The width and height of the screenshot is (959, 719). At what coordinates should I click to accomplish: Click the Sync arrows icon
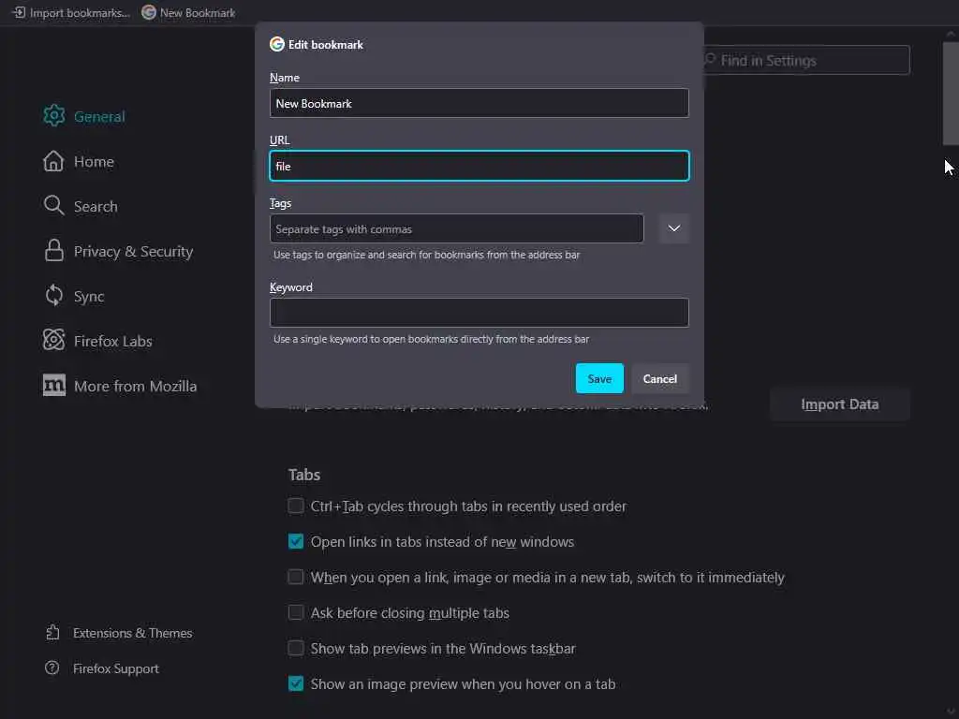click(x=54, y=296)
